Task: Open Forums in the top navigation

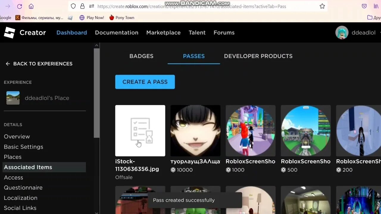Action: [224, 33]
